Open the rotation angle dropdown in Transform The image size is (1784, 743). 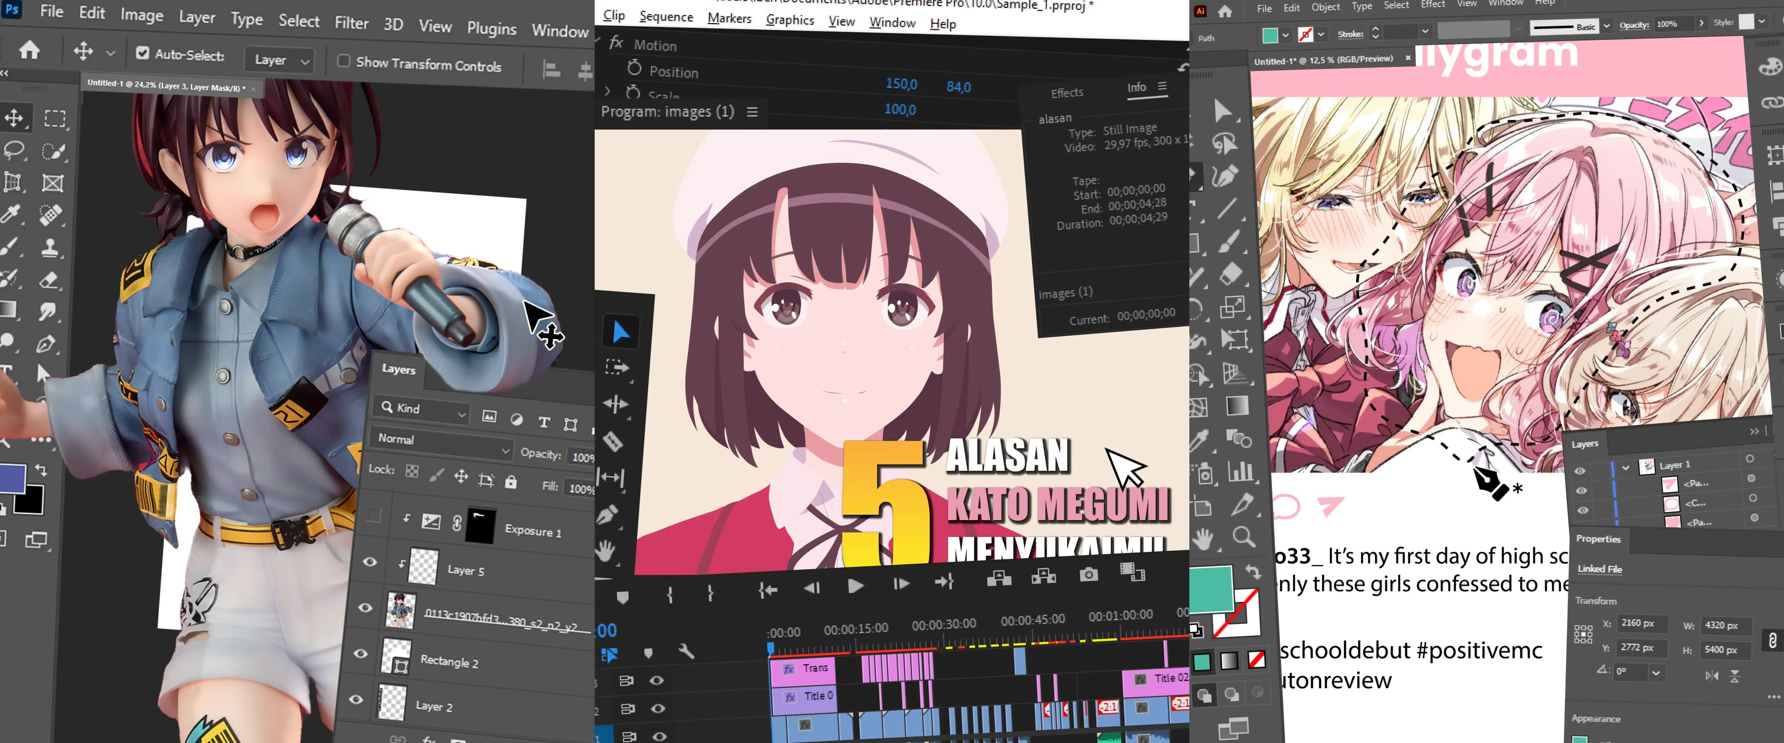(x=1656, y=673)
